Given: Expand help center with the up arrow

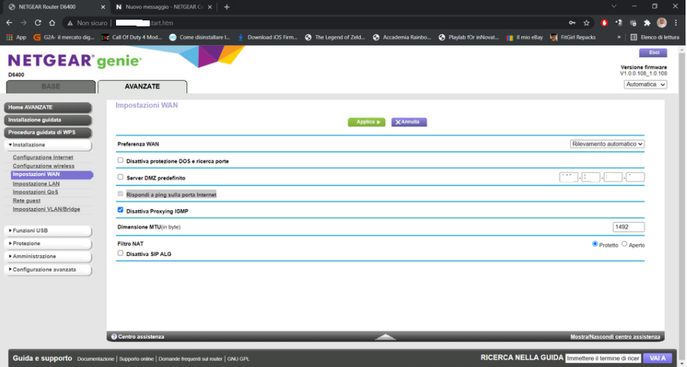Looking at the screenshot, I should click(x=385, y=336).
